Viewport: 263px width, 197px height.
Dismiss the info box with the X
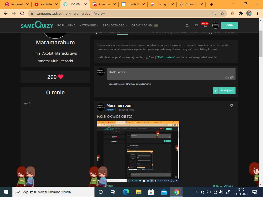[x=236, y=42]
